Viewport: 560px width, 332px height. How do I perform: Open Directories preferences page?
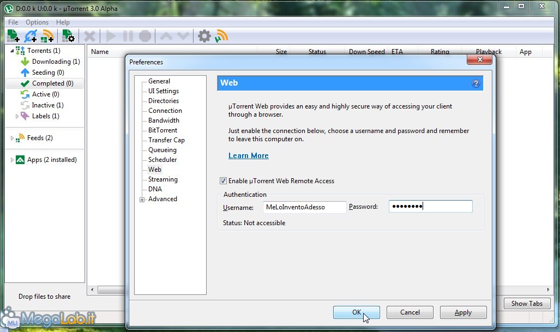tap(164, 101)
